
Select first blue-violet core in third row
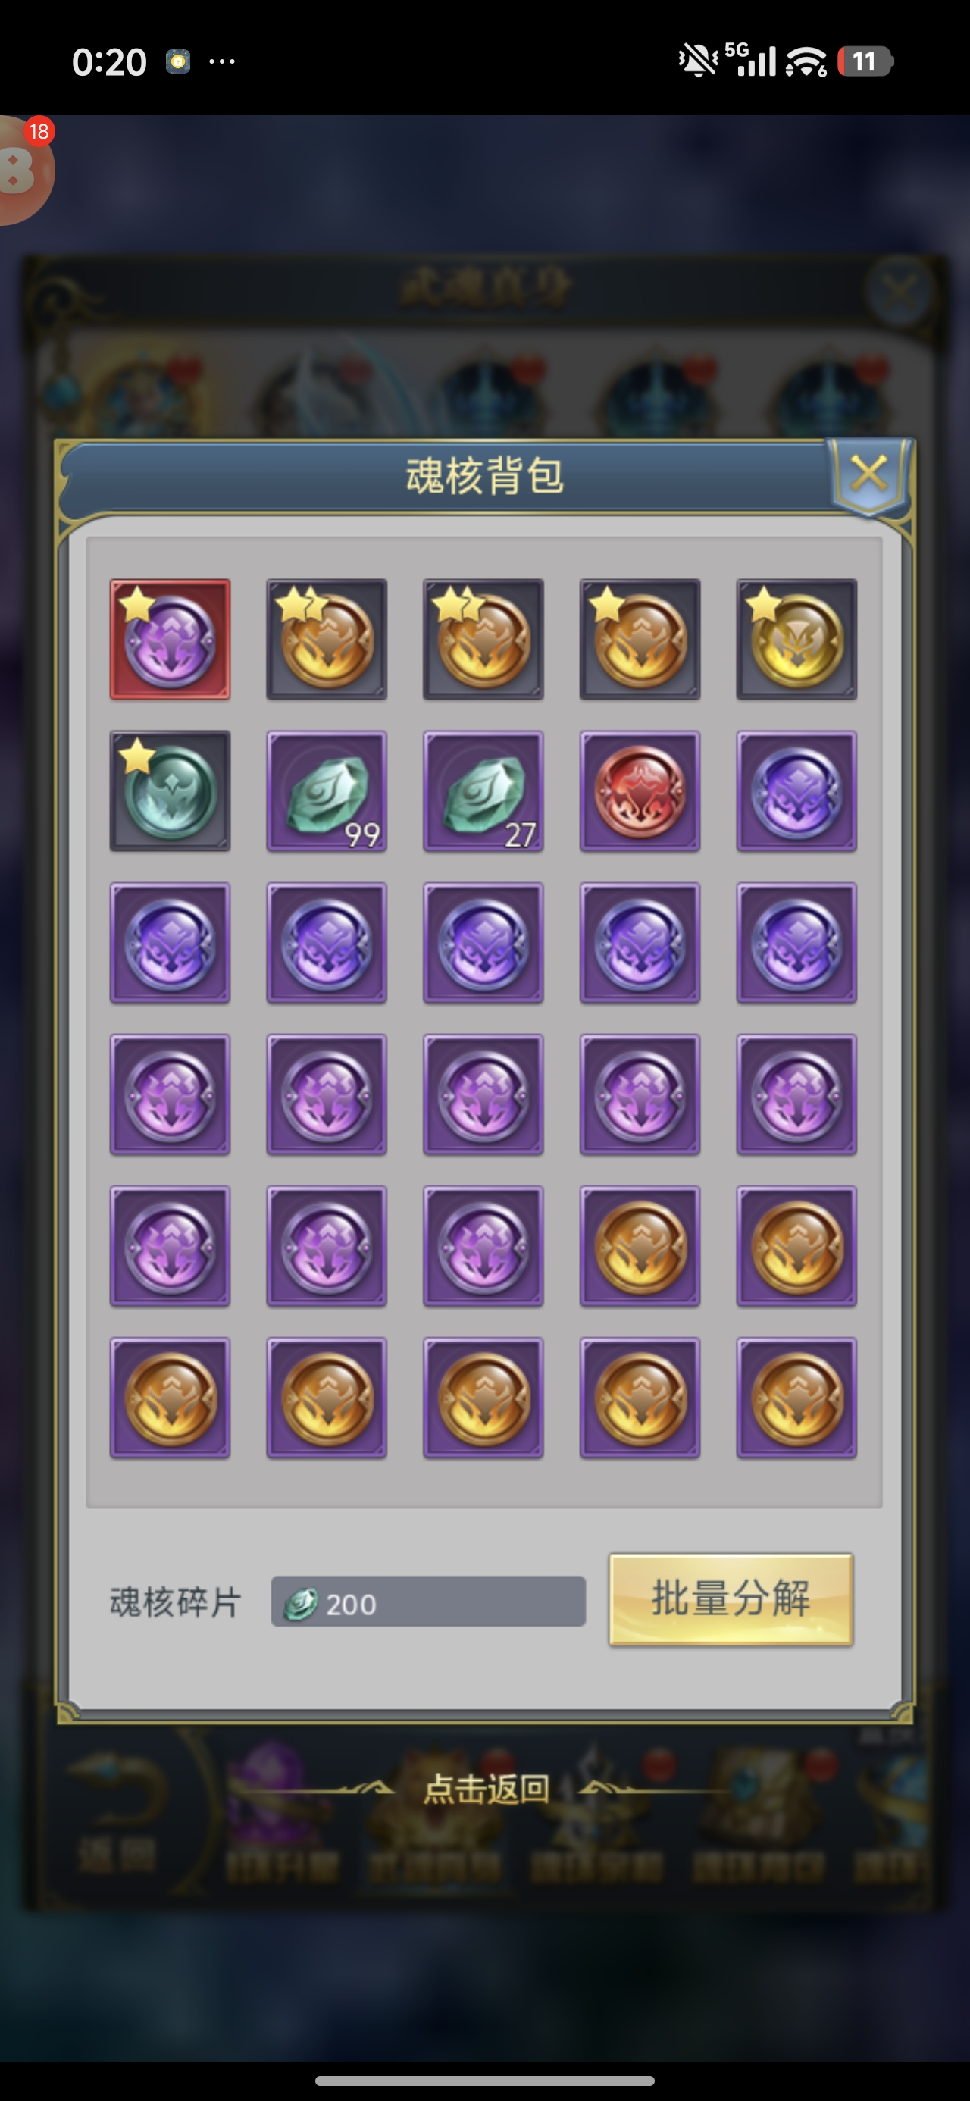pyautogui.click(x=170, y=943)
